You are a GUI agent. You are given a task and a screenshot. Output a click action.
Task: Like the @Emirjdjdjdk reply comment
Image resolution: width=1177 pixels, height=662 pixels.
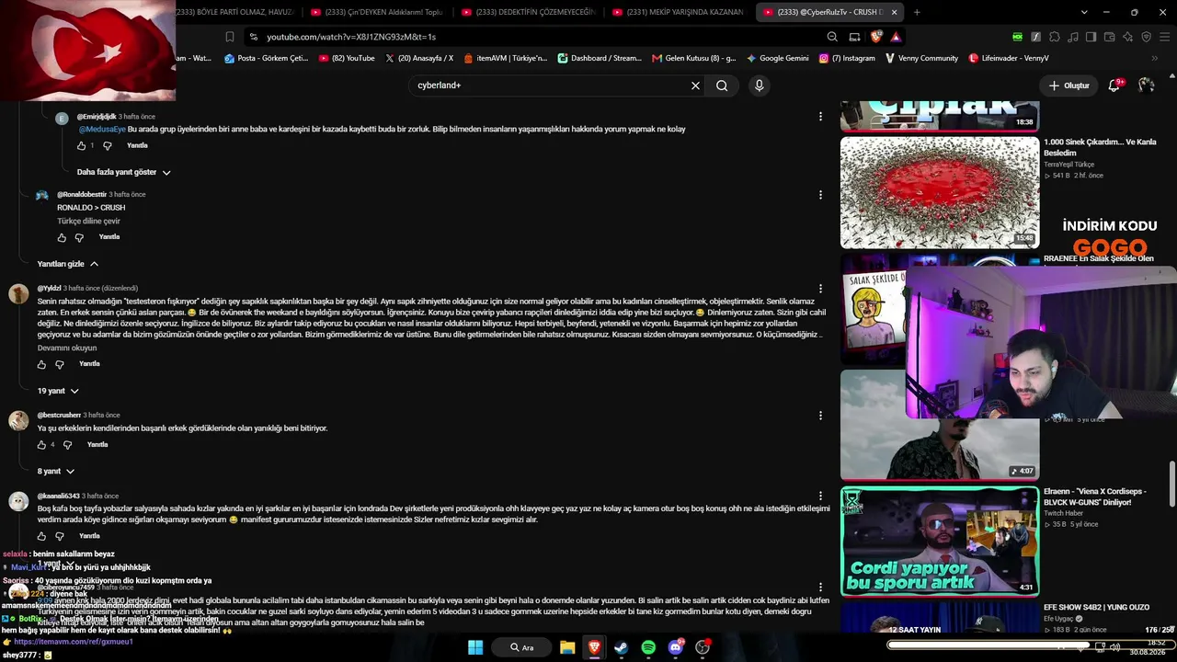click(81, 145)
